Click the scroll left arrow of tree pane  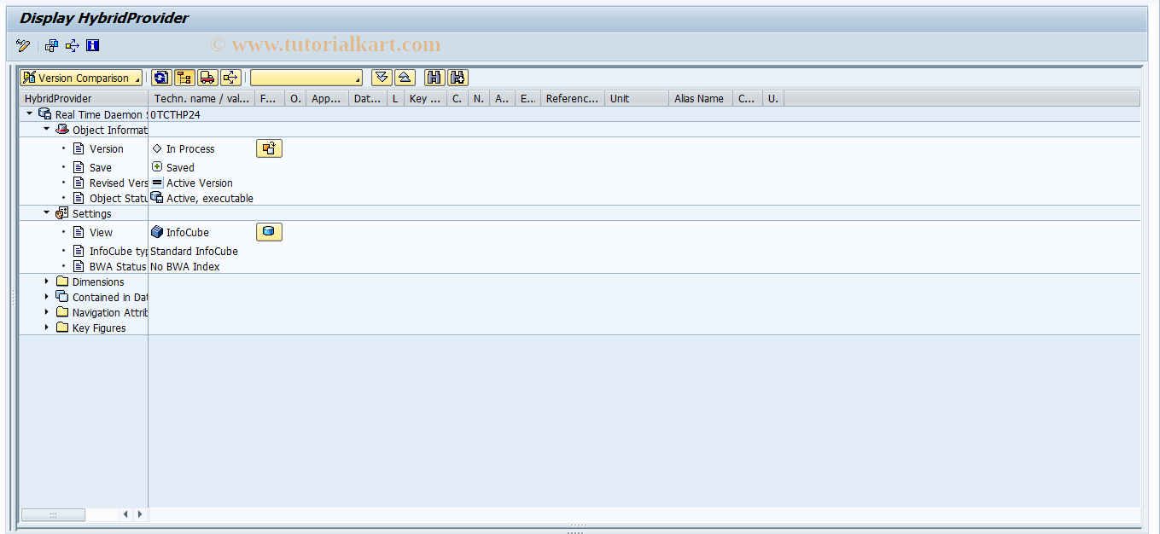125,514
